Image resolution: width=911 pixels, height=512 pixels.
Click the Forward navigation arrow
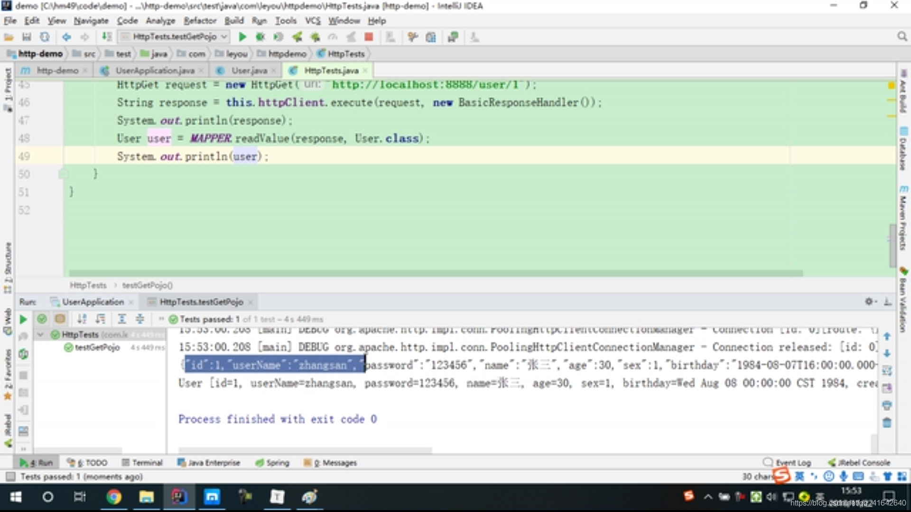84,37
